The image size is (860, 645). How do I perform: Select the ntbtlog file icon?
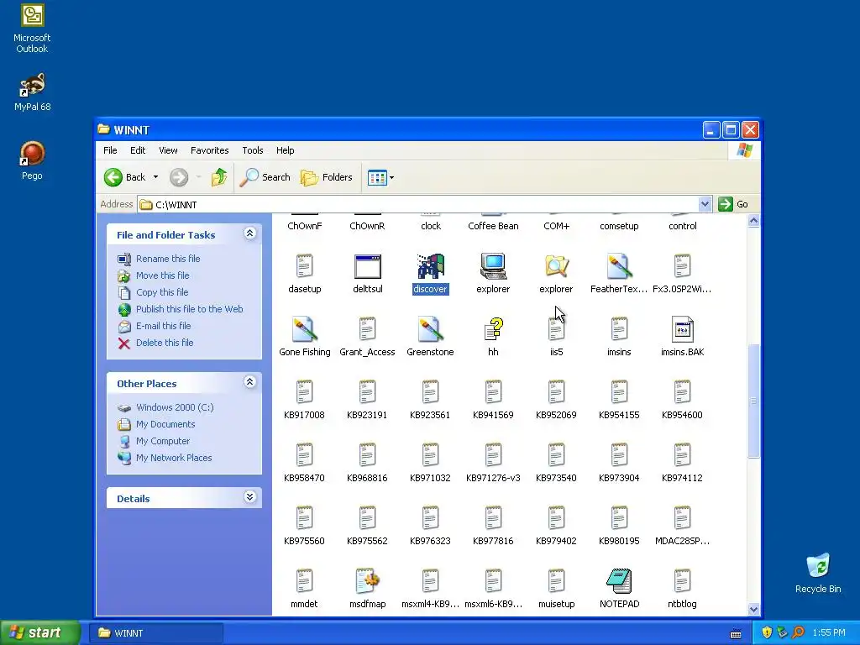[x=682, y=581]
